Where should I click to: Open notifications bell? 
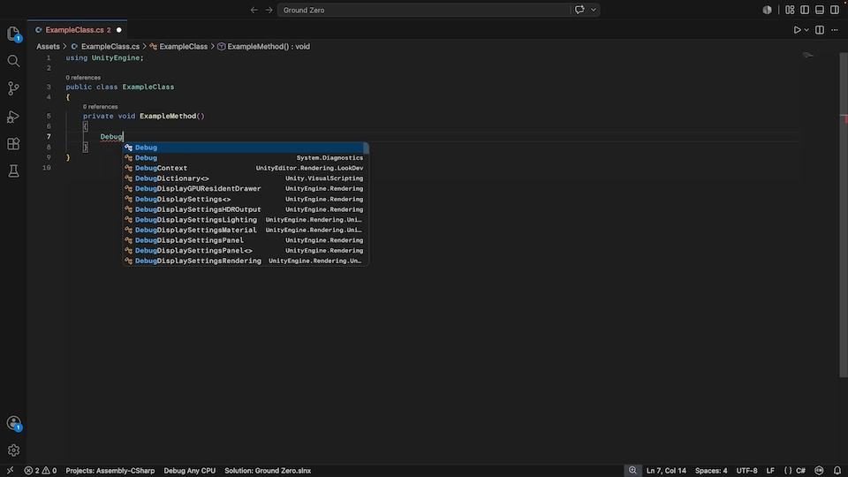coord(837,471)
